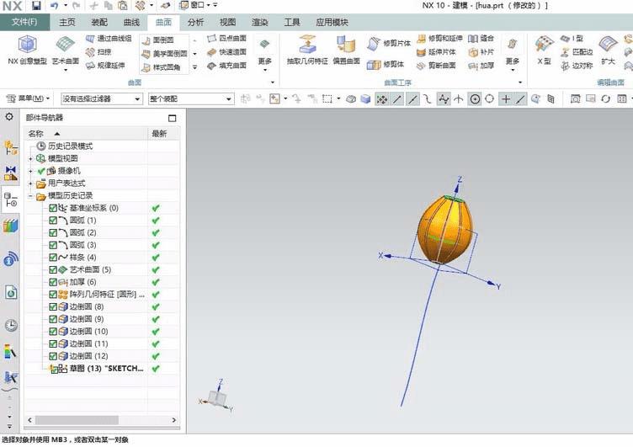Uncheck the 艺术曲面 (5) feature checkbox

53,269
